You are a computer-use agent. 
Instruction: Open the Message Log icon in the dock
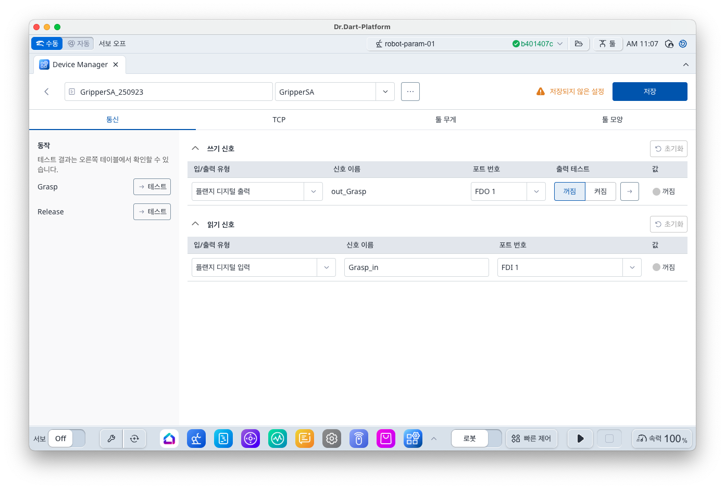pyautogui.click(x=305, y=439)
